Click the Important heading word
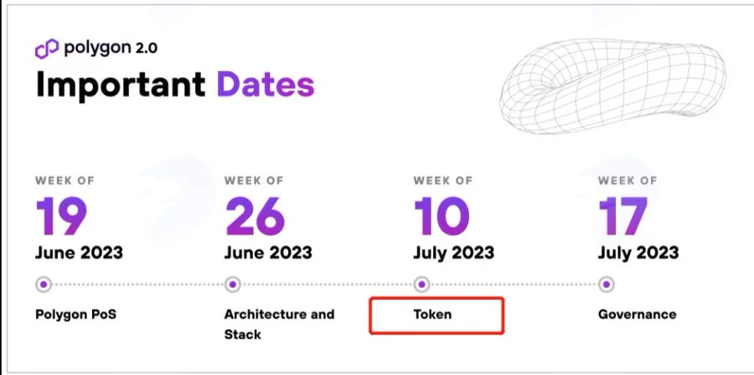This screenshot has width=754, height=375. [121, 85]
